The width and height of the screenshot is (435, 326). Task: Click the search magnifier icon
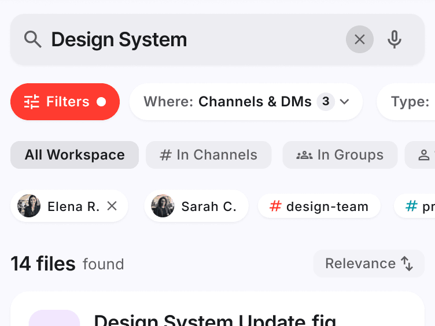33,39
